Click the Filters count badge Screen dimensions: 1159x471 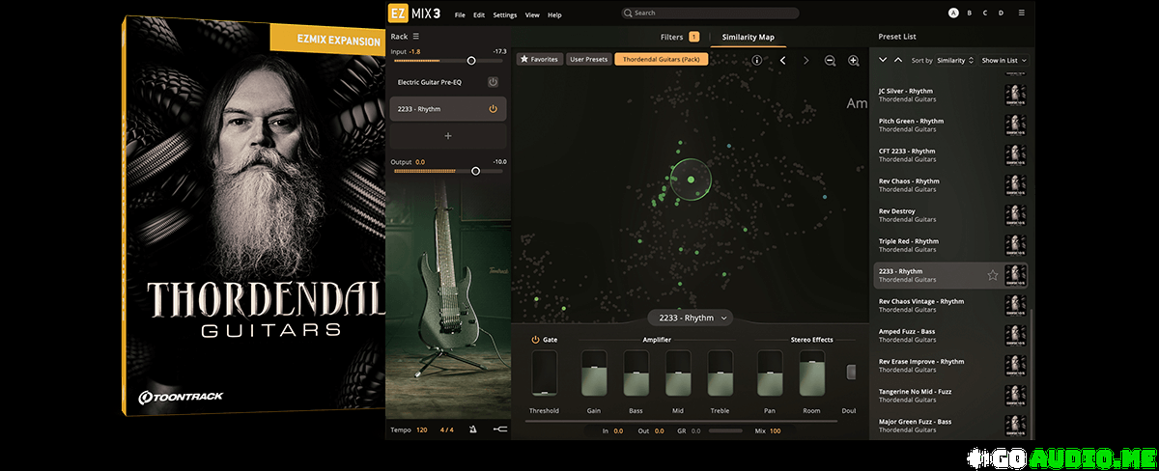pos(693,37)
